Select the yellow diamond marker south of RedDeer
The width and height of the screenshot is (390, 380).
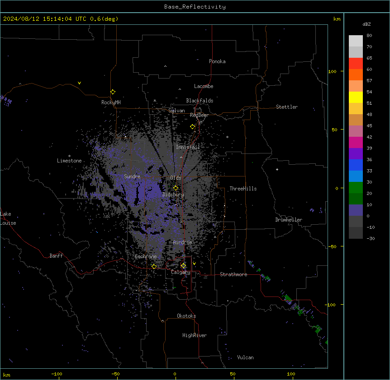(193, 127)
